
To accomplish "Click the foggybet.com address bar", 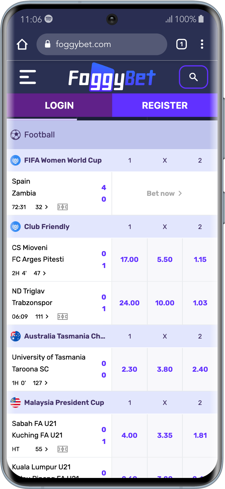I will pos(102,44).
